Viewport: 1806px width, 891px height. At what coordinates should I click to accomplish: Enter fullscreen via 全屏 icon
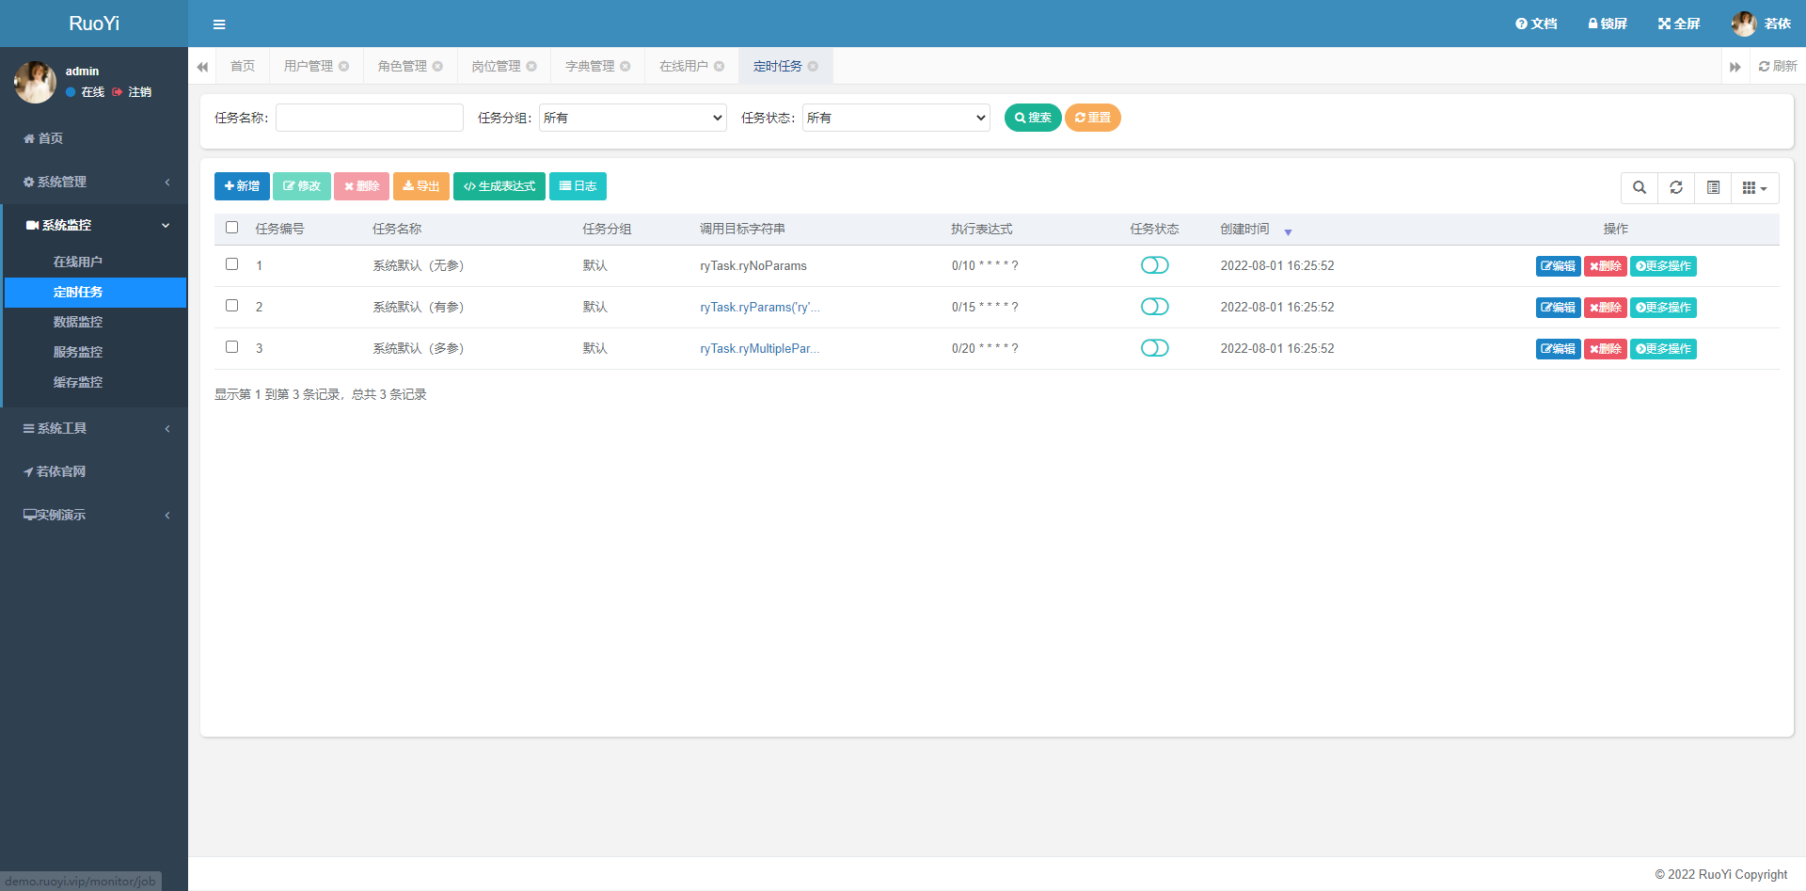pyautogui.click(x=1679, y=24)
